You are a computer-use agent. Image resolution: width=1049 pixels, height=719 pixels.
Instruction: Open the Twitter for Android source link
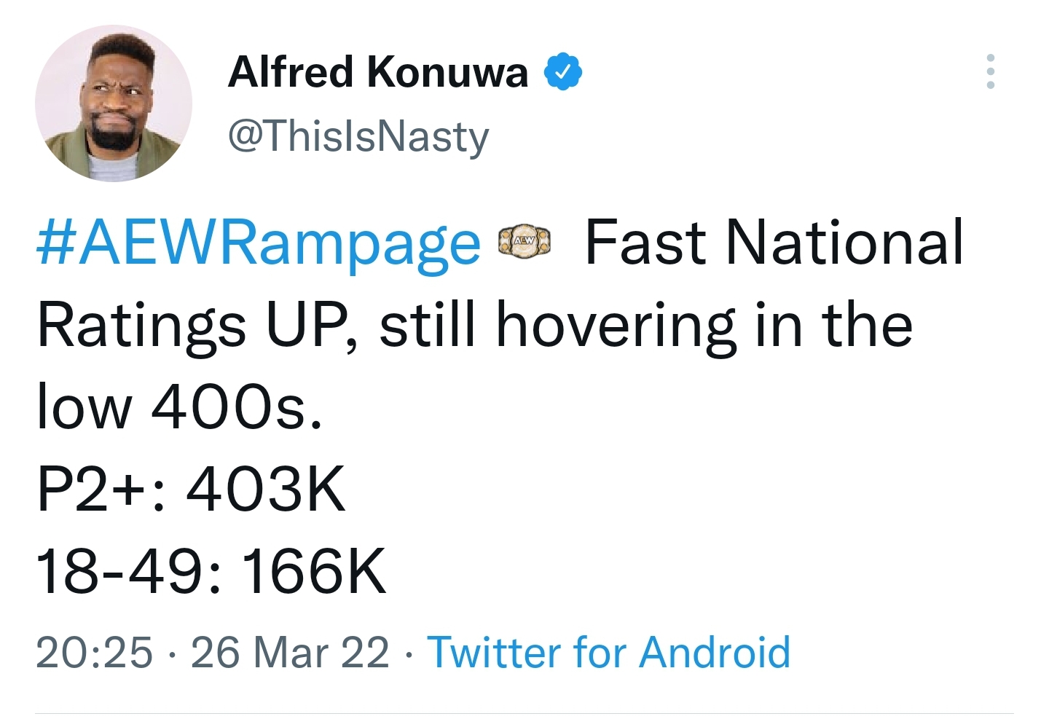(x=609, y=652)
